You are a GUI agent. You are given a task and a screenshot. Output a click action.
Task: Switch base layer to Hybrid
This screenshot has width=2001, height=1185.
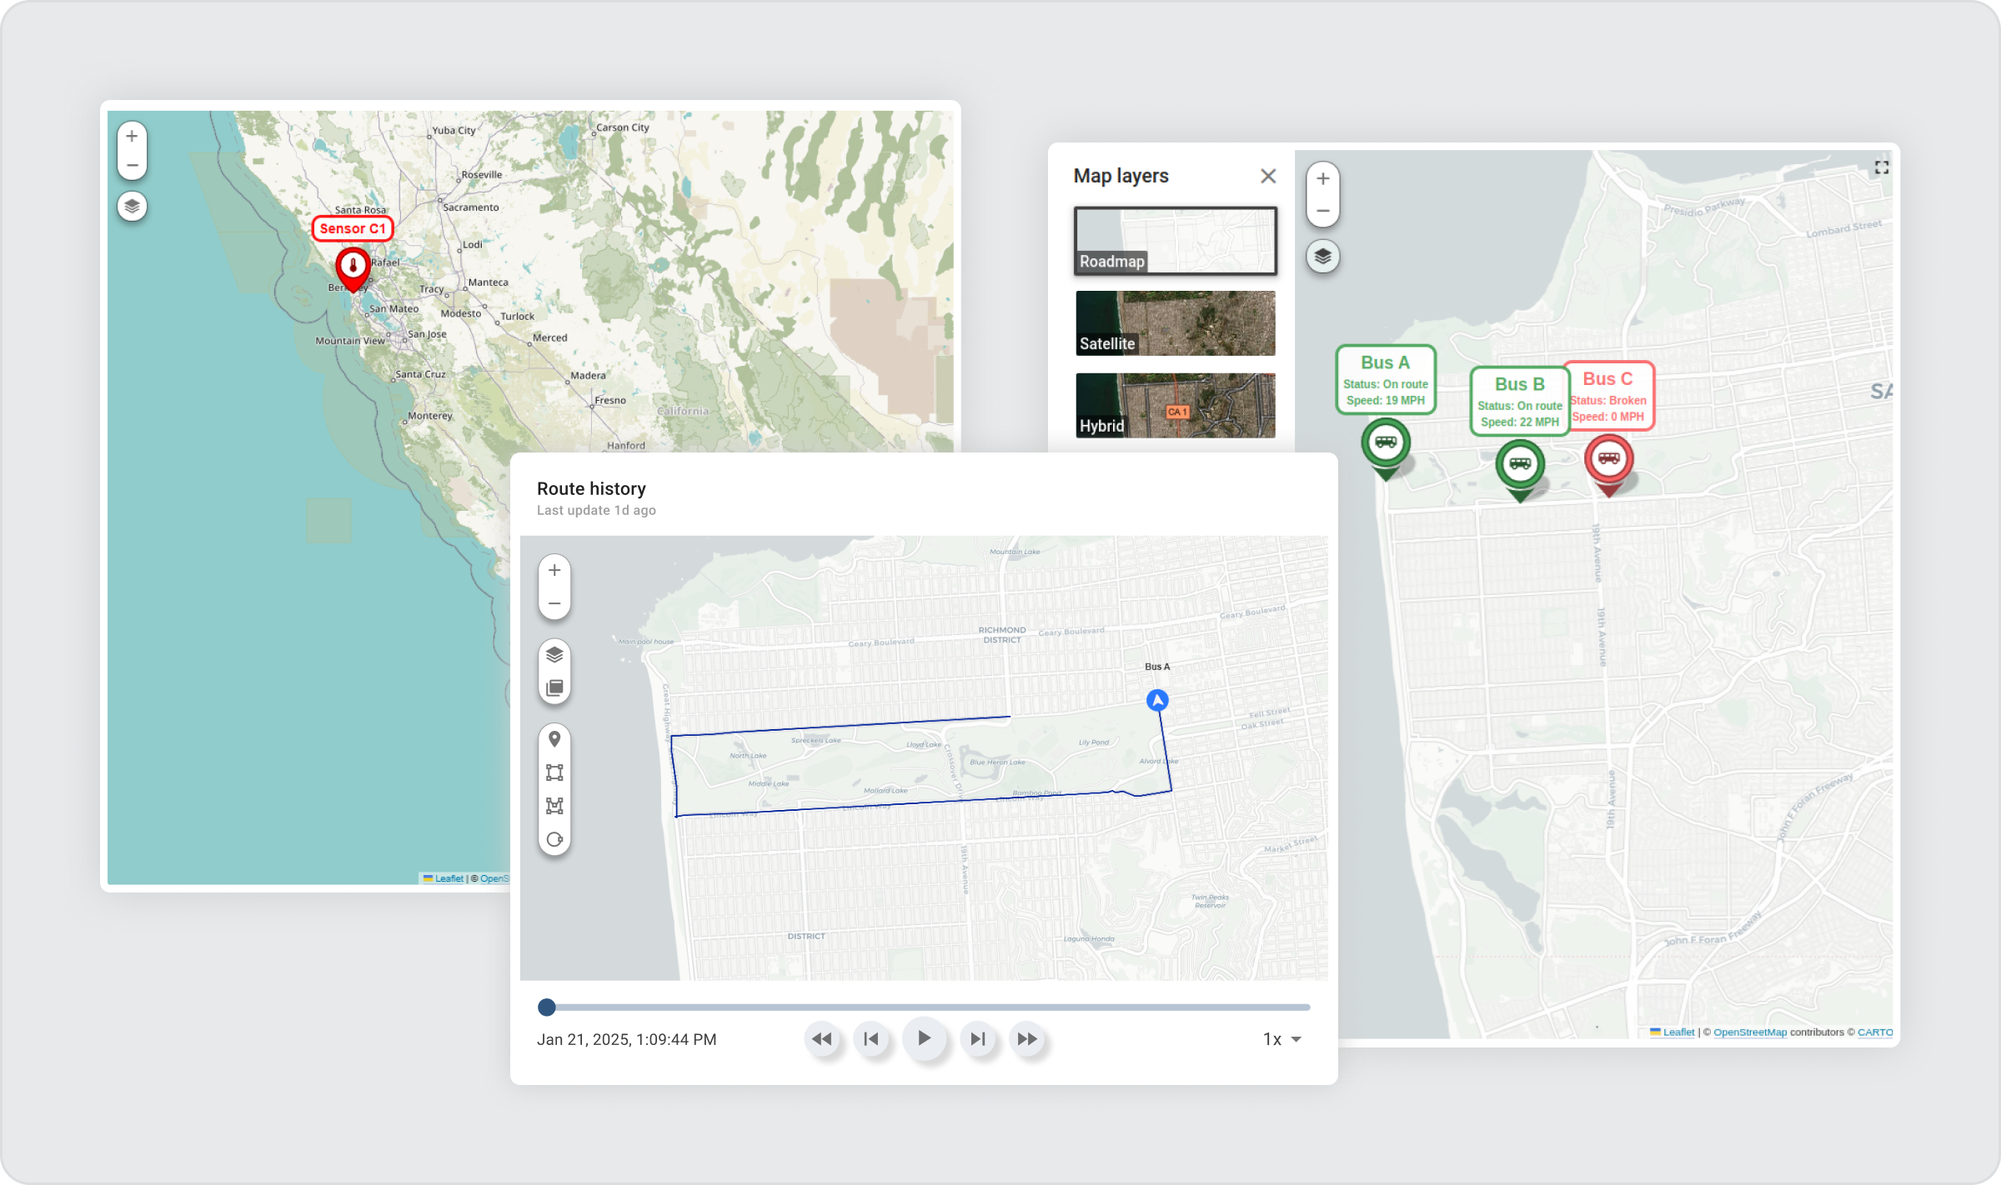[x=1175, y=406]
